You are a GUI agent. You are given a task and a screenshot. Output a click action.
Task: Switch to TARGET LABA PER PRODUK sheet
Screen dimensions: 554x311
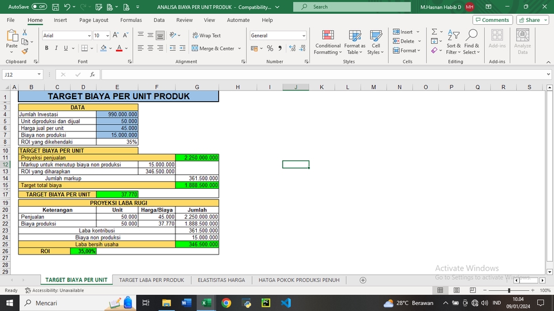[x=152, y=280]
